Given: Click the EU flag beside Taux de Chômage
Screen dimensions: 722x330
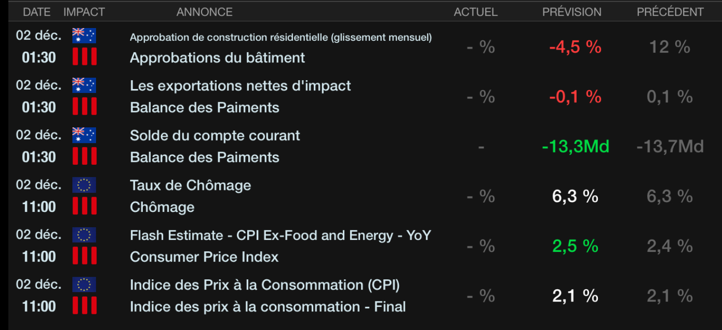Looking at the screenshot, I should pyautogui.click(x=84, y=185).
